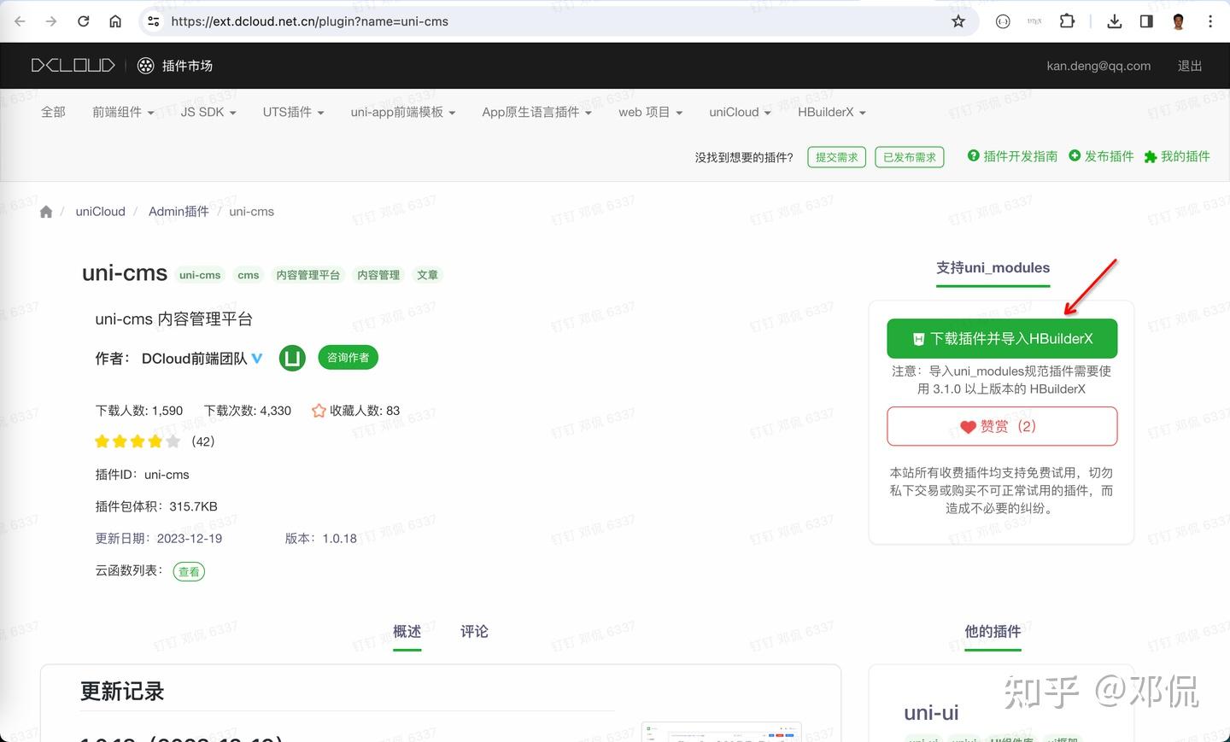Click the 更新记录 heading

point(122,692)
